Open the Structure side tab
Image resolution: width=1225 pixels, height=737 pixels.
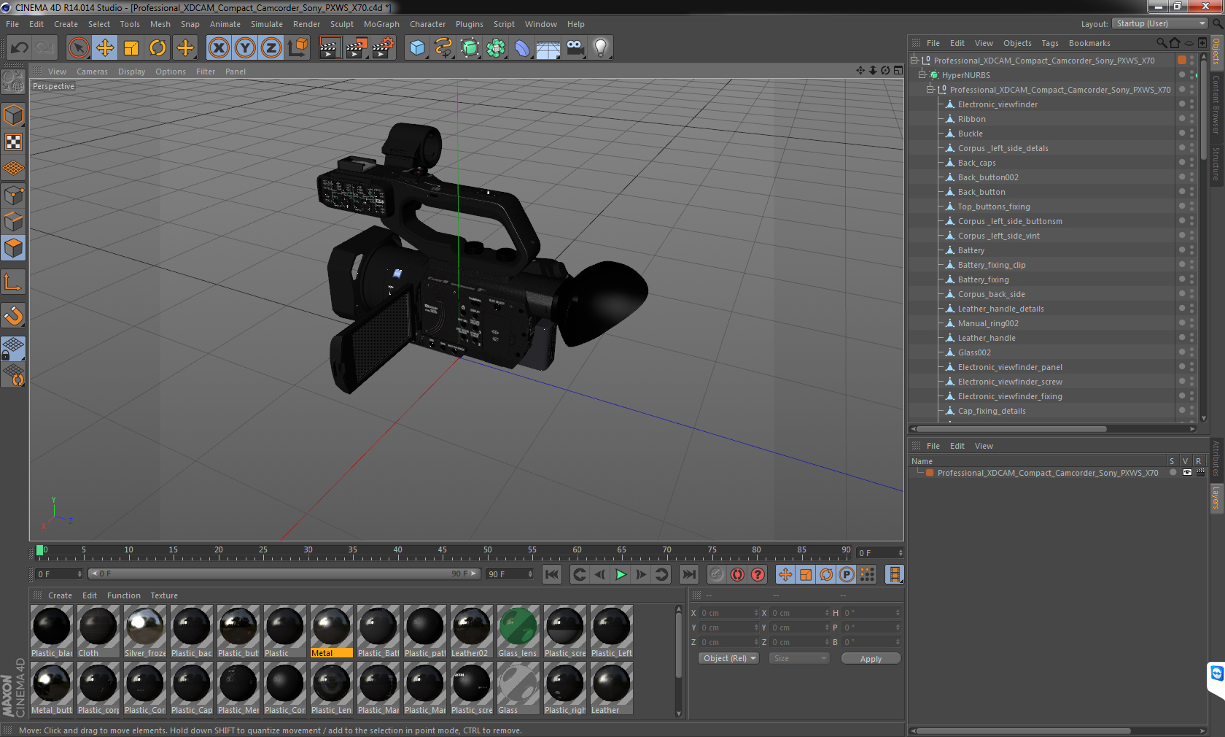(1216, 163)
